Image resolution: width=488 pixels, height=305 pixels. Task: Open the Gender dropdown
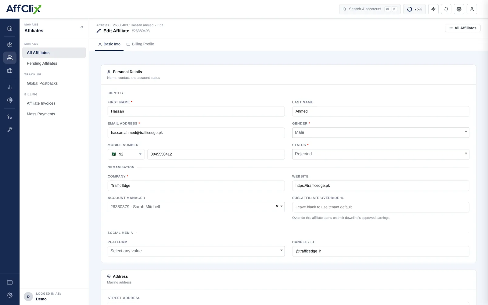[x=381, y=132]
